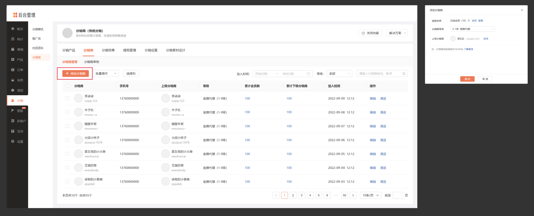534x216 pixels.
Task: Open 等级 filter dropdown showing 全部
Action: (x=339, y=74)
